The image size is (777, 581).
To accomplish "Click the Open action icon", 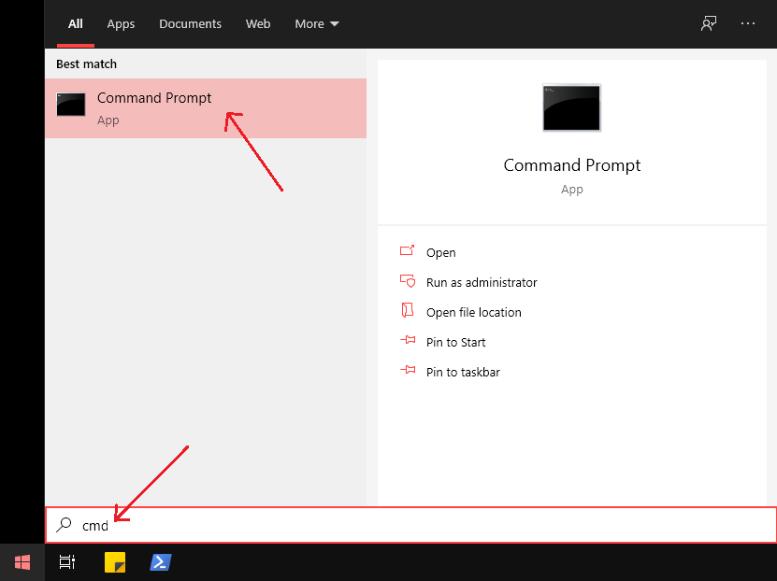I will tap(407, 250).
